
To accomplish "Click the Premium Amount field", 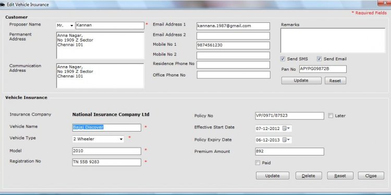I will [289, 151].
